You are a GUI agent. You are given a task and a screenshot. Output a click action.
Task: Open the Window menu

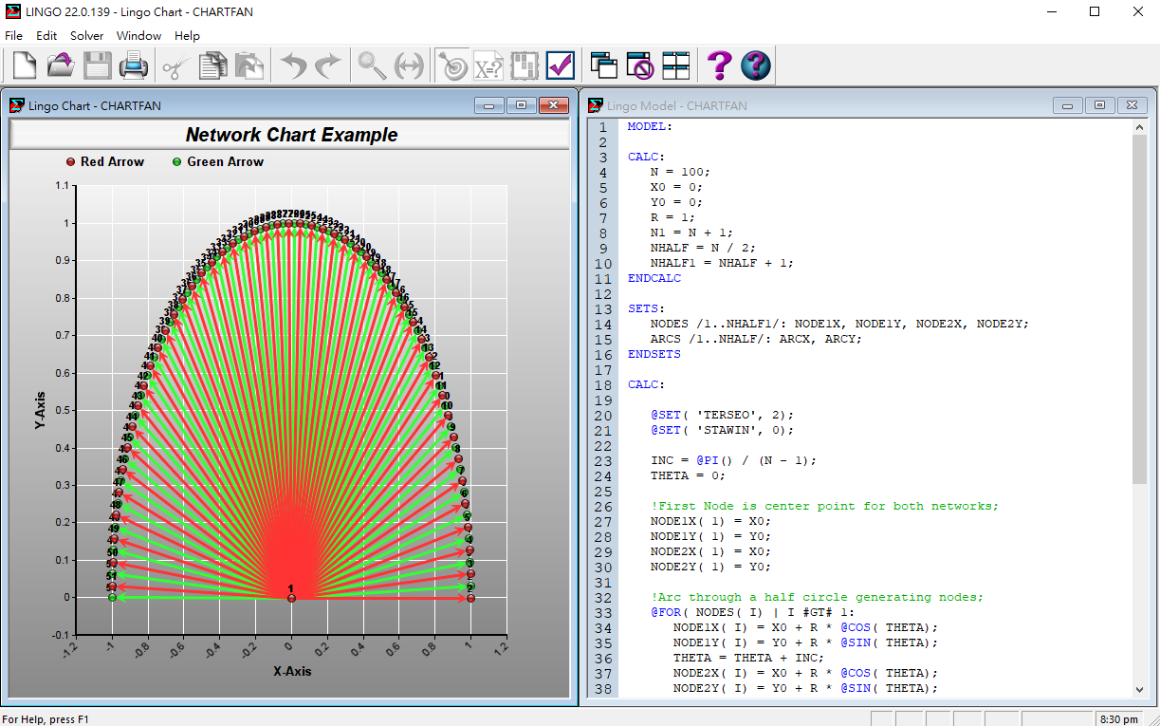138,35
